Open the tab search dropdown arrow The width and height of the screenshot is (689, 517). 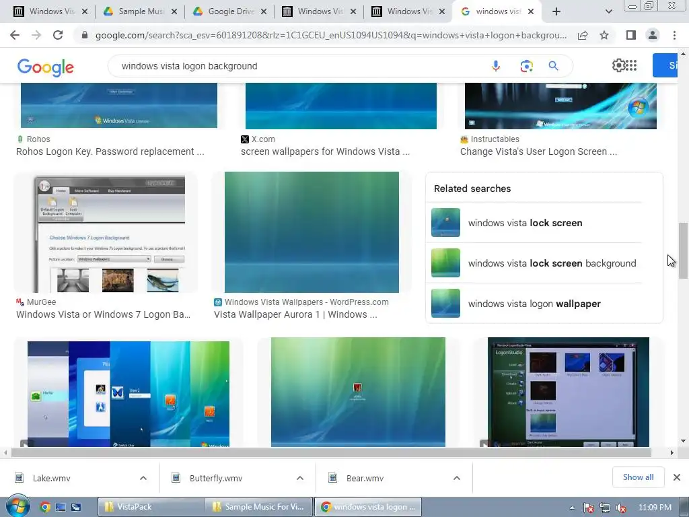608,11
